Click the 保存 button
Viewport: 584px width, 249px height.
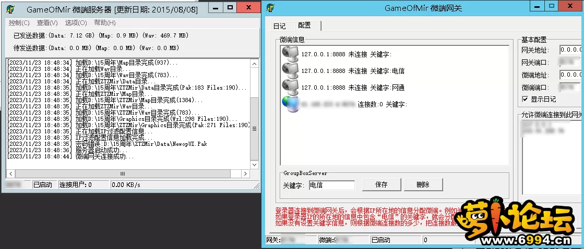[x=382, y=184]
